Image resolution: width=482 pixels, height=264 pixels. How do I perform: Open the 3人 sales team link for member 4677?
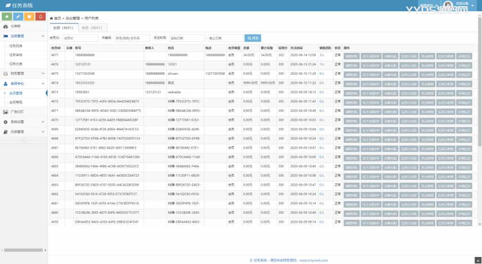coord(321,55)
